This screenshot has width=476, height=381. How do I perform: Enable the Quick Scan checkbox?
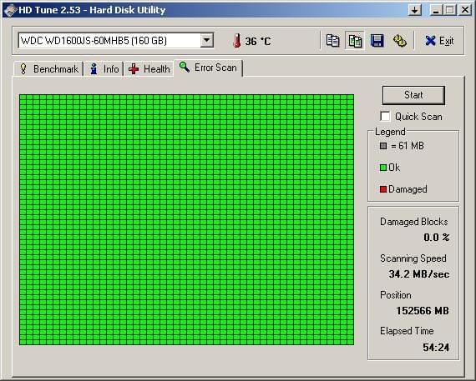[385, 117]
